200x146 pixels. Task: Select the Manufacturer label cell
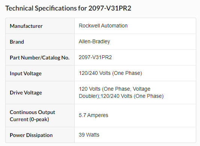40,26
